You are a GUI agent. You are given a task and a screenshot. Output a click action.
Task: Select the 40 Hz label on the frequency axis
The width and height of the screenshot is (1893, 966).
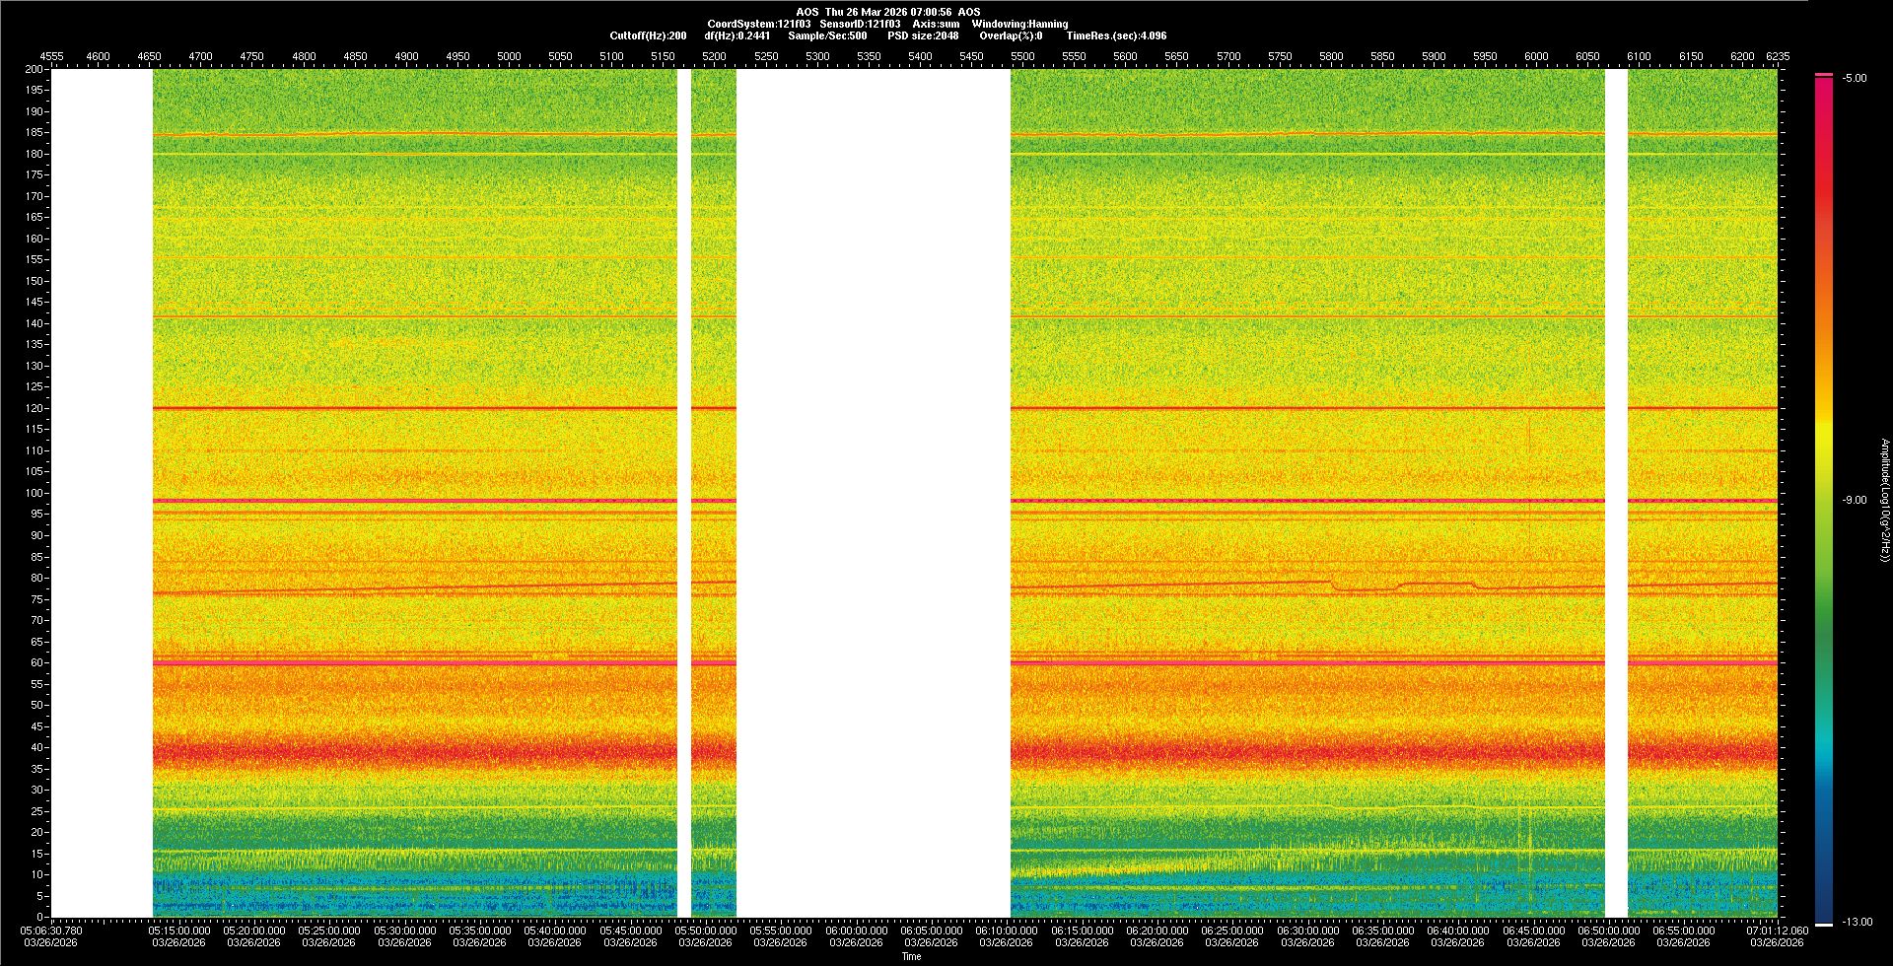(x=37, y=747)
